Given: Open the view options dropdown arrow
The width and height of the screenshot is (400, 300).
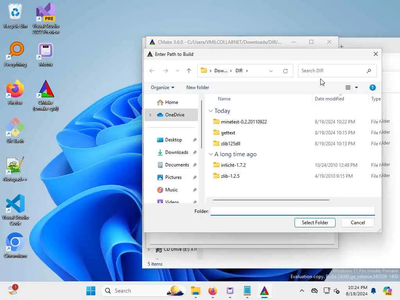Looking at the screenshot, I should click(356, 87).
